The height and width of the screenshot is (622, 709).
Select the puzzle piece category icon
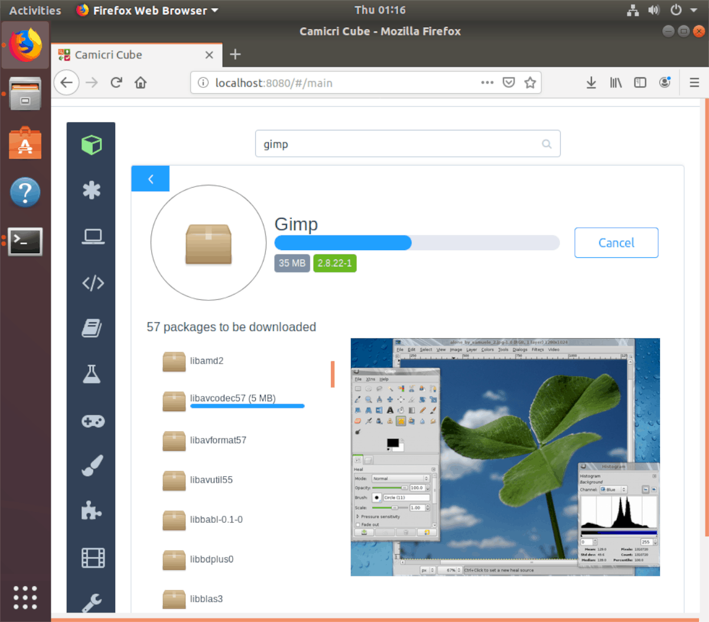92,510
